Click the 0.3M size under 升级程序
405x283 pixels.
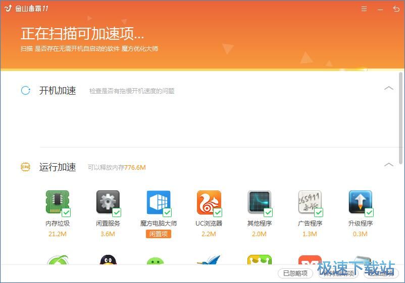[360, 234]
